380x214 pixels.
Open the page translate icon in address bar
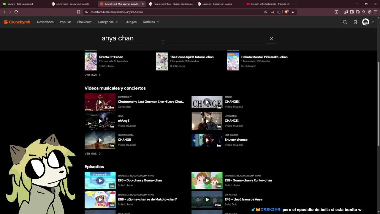(266, 12)
